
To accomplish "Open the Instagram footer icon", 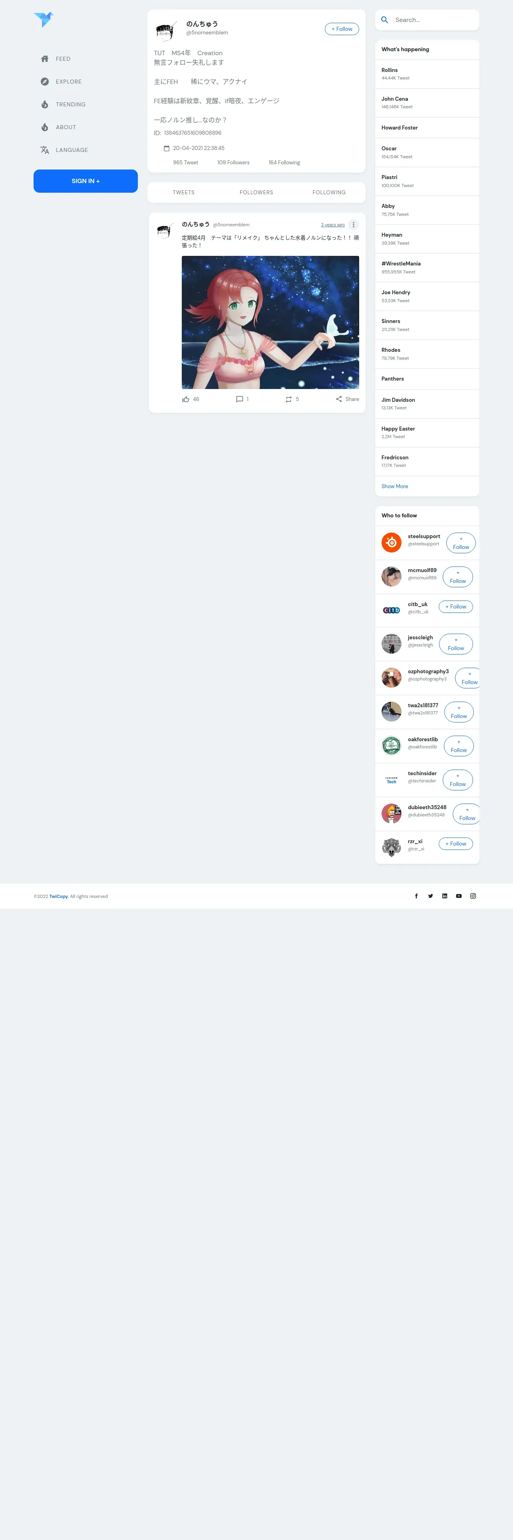I will coord(473,896).
